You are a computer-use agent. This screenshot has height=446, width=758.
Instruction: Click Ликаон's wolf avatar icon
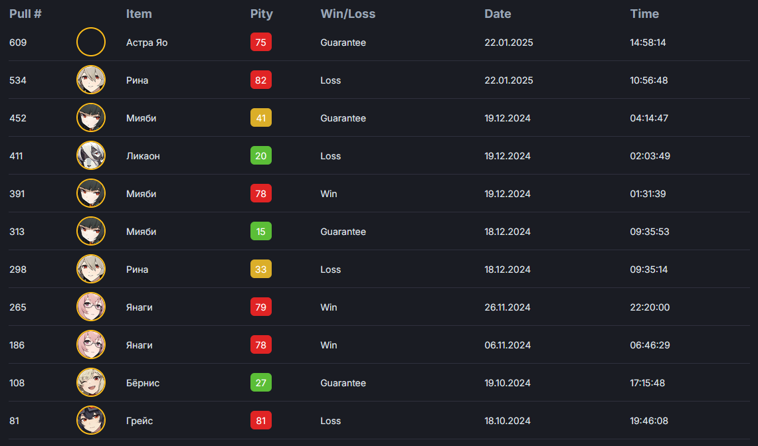tap(91, 155)
